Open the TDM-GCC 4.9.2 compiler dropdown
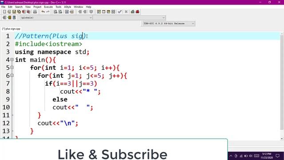This screenshot has height=160, width=284. [x=169, y=24]
